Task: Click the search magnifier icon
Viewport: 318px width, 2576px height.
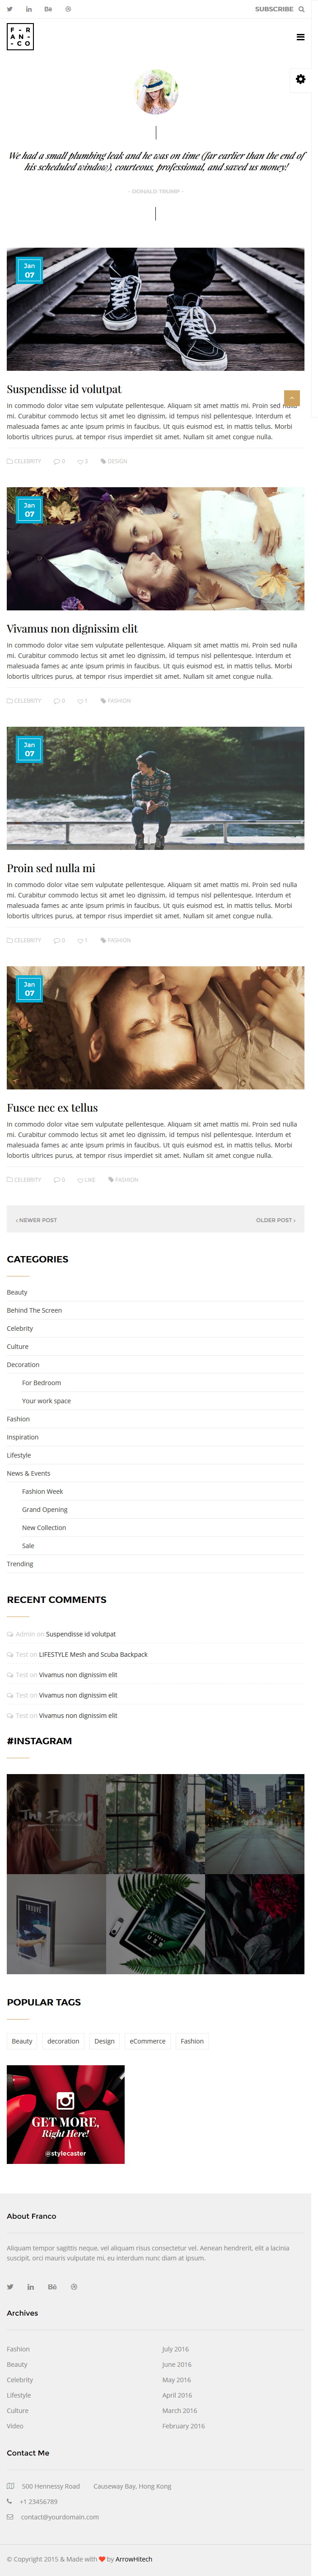Action: click(301, 9)
